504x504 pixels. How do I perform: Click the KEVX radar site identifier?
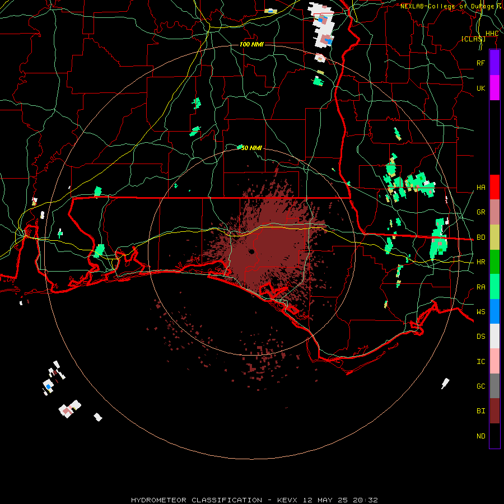point(288,500)
